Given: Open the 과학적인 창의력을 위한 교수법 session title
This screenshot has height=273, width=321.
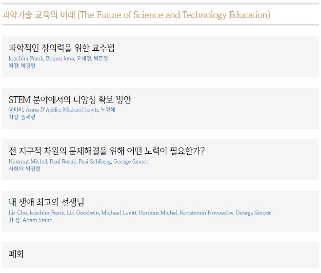Looking at the screenshot, I should (x=61, y=48).
